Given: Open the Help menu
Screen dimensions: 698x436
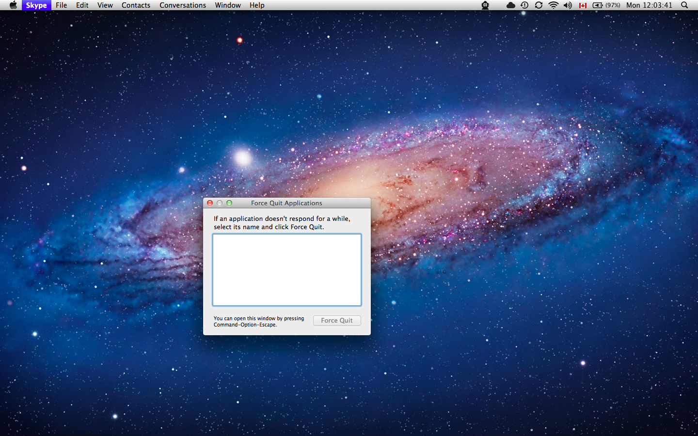Looking at the screenshot, I should pos(257,5).
